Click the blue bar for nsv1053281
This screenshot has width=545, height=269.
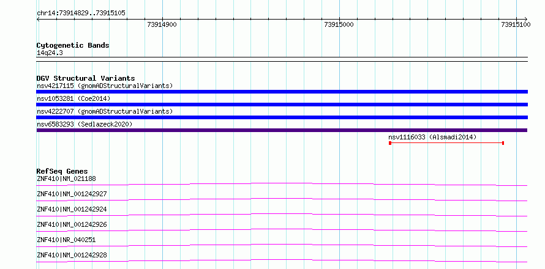point(282,105)
